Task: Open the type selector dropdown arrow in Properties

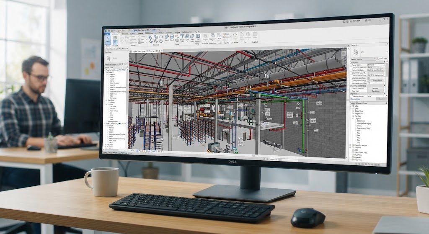Action: 388,51
